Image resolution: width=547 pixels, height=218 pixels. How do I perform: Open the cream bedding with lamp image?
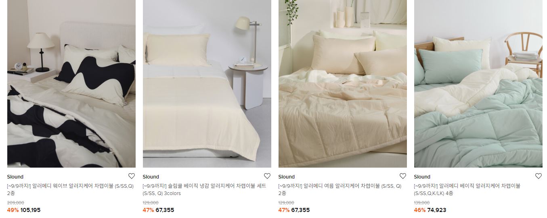click(x=207, y=84)
